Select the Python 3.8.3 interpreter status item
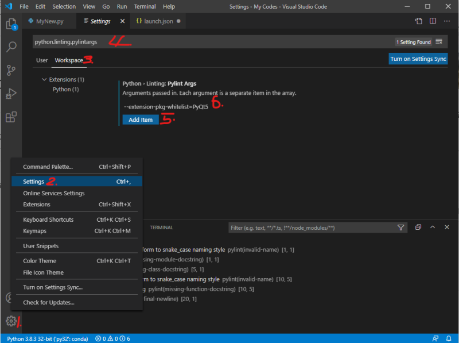This screenshot has width=459, height=343. tap(48, 339)
